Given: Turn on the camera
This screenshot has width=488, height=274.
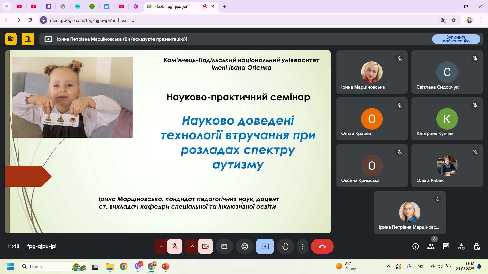Looking at the screenshot, I should [205, 246].
